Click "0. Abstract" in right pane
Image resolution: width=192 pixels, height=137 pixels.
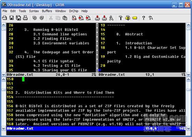point(130,34)
